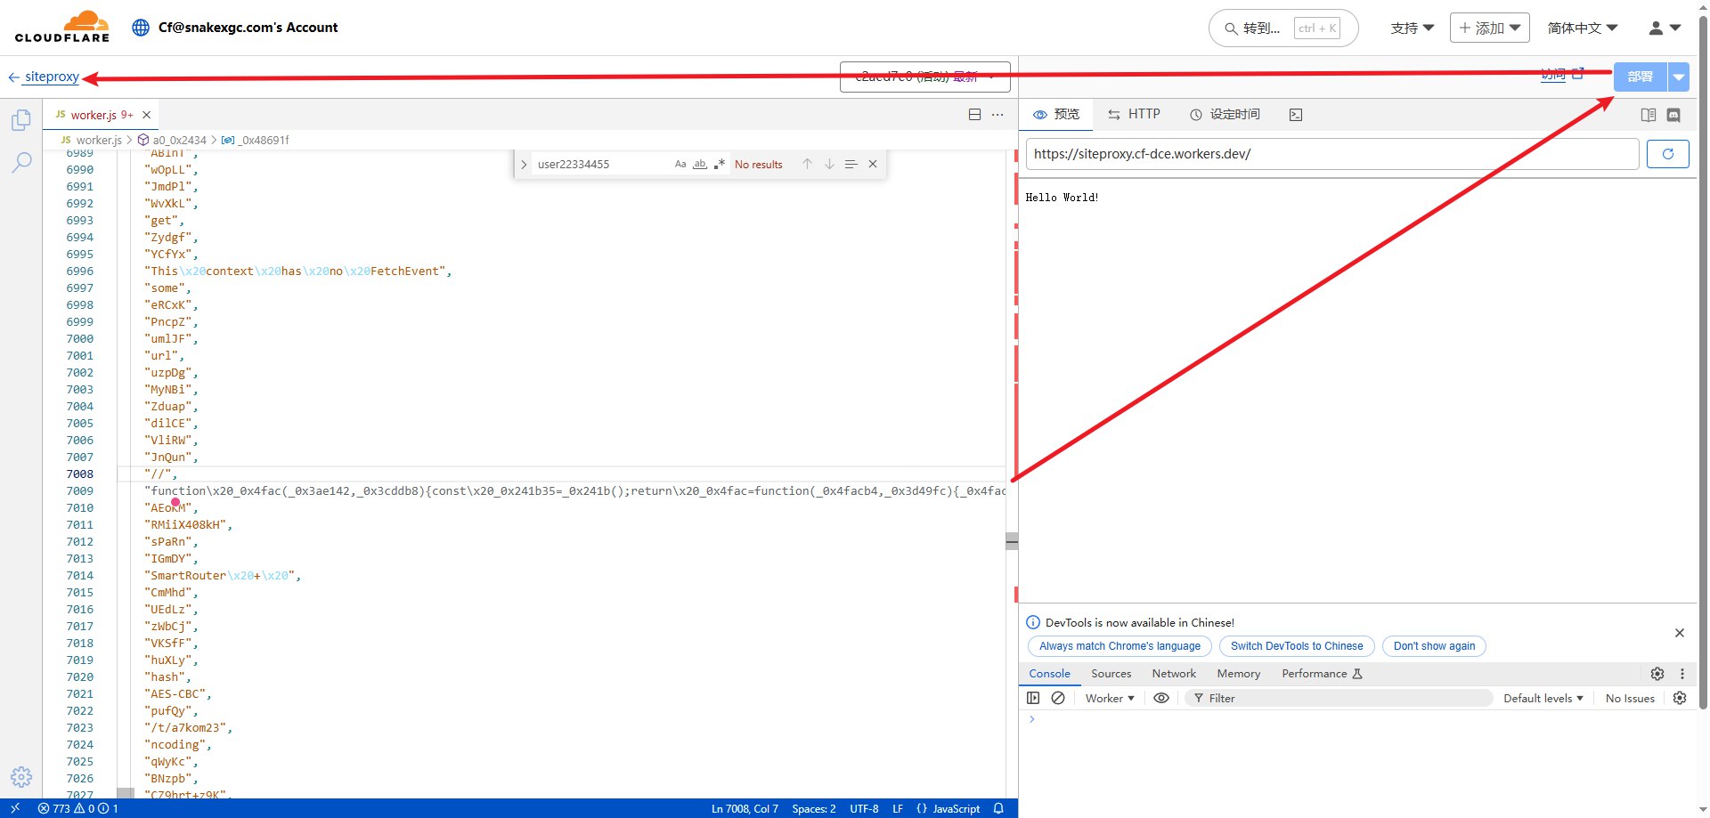Switch to the 设定时间 schedule tab
Image resolution: width=1710 pixels, height=818 pixels.
tap(1225, 114)
